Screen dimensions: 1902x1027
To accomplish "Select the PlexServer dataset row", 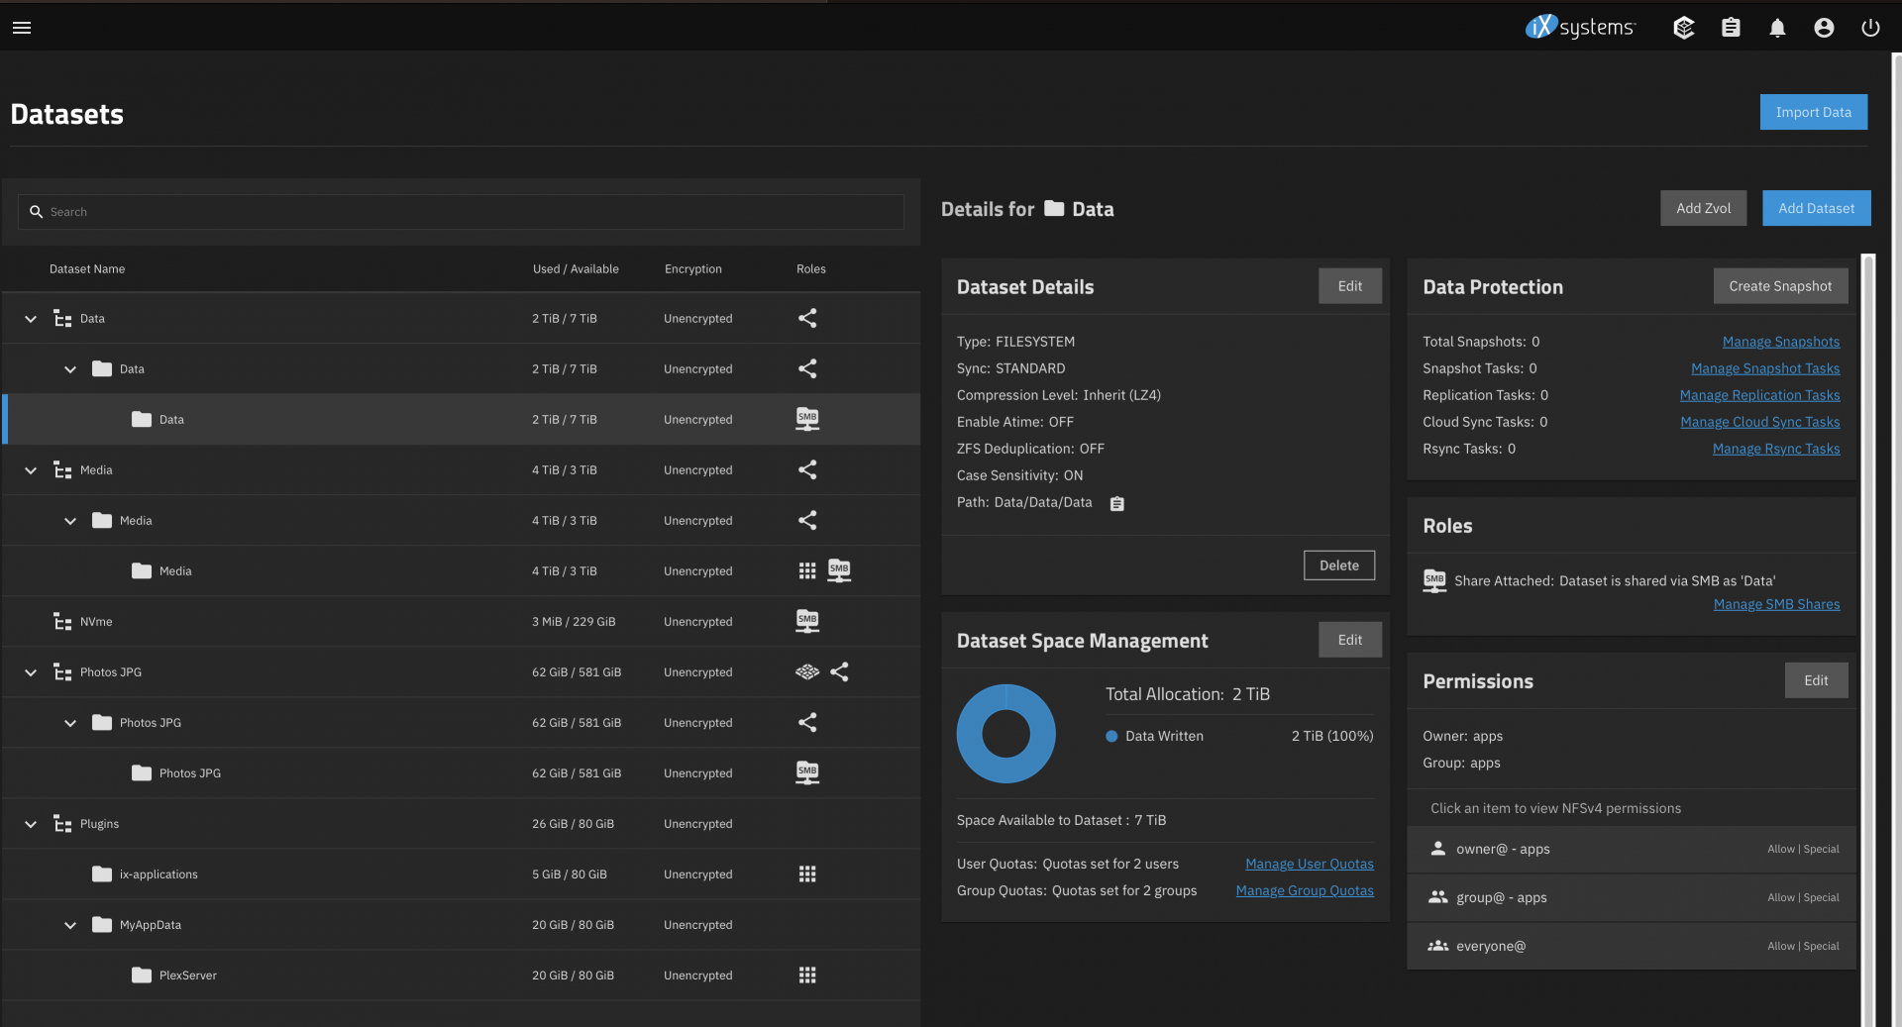I will [461, 975].
